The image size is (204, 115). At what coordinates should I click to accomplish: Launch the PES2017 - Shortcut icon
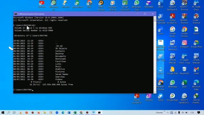[x=184, y=5]
